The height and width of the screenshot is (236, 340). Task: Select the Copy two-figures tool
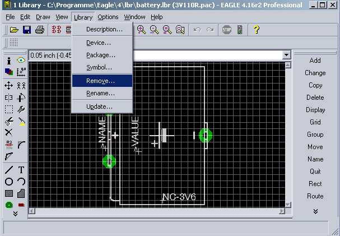(21, 86)
